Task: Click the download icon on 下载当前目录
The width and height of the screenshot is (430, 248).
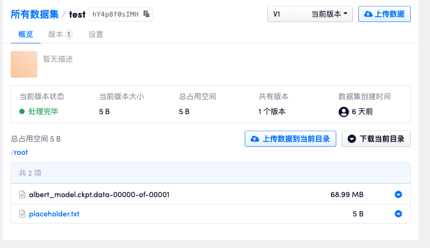Action: tap(352, 139)
